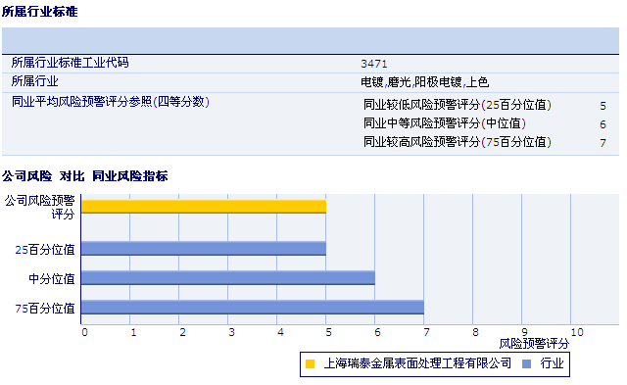The height and width of the screenshot is (385, 627).
Task: Select the yellow 公司风险预警评分 bar
Action: point(204,207)
